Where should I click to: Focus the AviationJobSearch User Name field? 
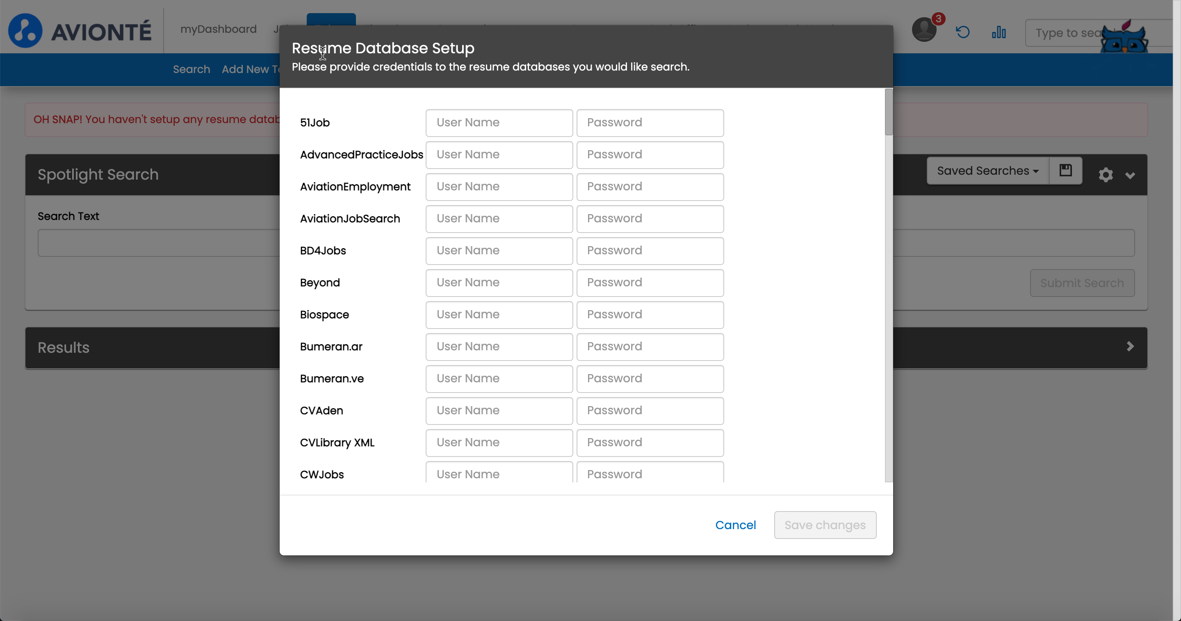pyautogui.click(x=499, y=219)
